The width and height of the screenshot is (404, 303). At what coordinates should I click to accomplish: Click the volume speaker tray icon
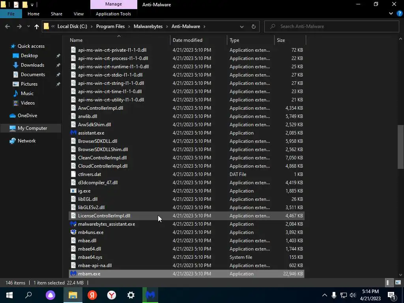click(353, 295)
